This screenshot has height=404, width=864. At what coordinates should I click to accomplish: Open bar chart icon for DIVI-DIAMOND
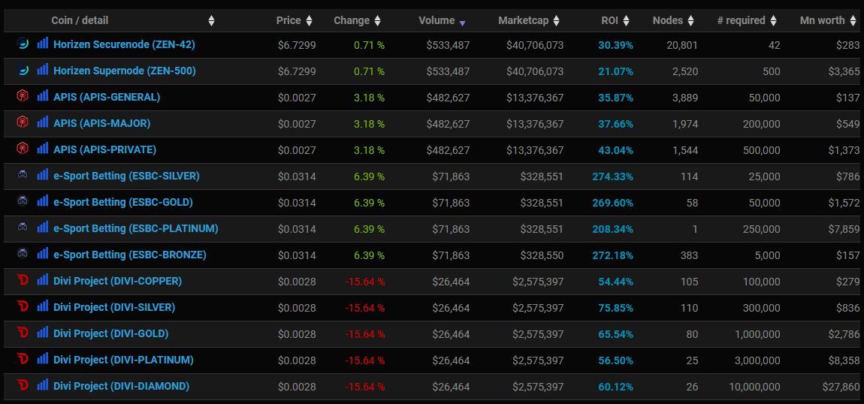pos(42,386)
